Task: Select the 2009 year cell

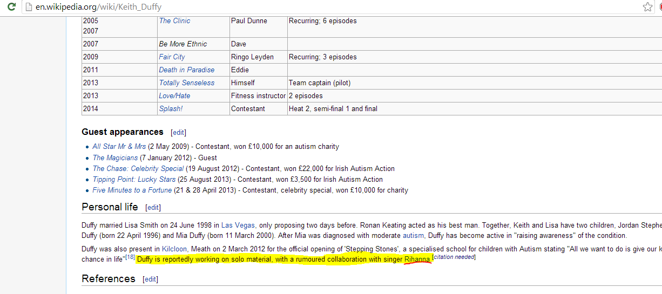Action: coord(119,57)
